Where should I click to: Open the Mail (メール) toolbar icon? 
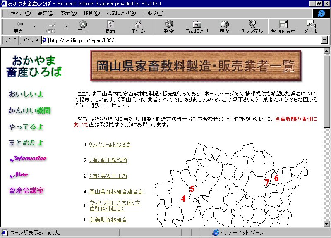click(311, 26)
